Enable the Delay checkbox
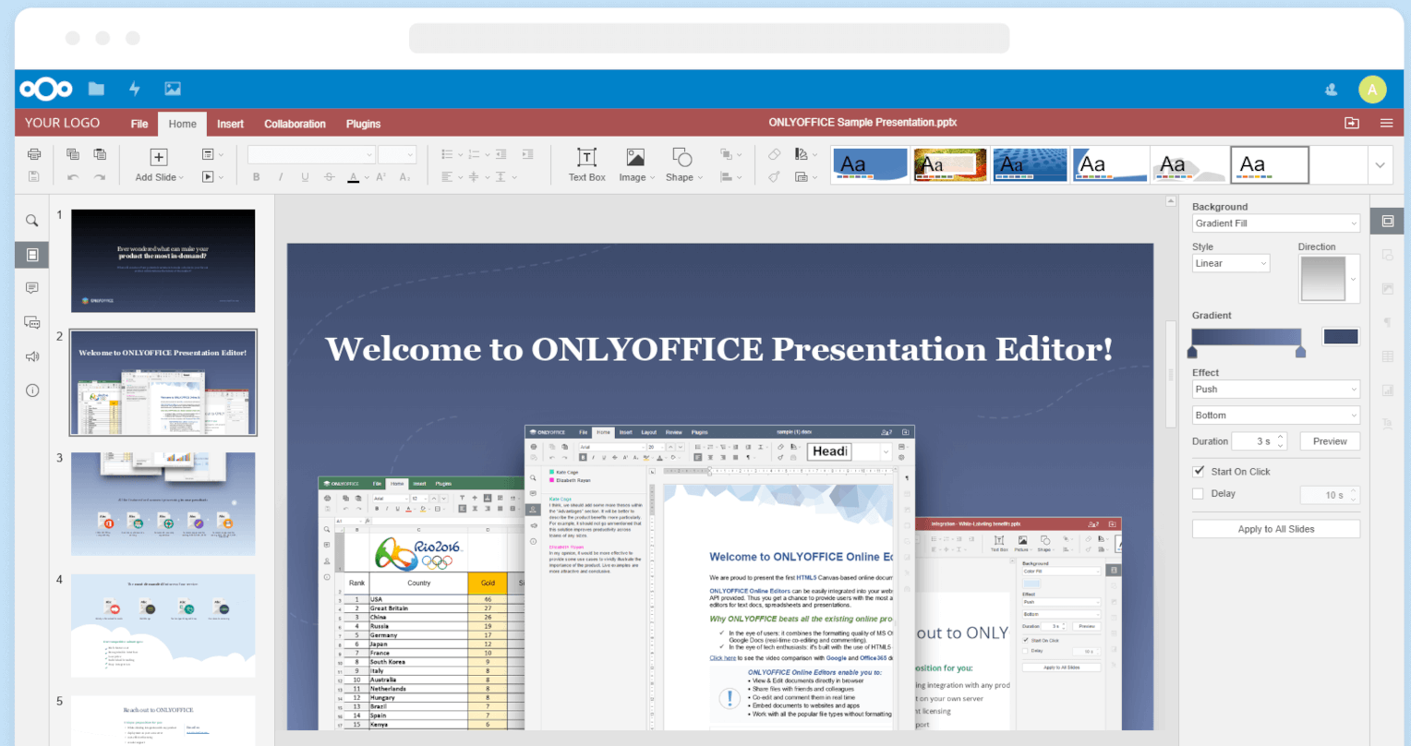The image size is (1411, 746). (x=1199, y=494)
